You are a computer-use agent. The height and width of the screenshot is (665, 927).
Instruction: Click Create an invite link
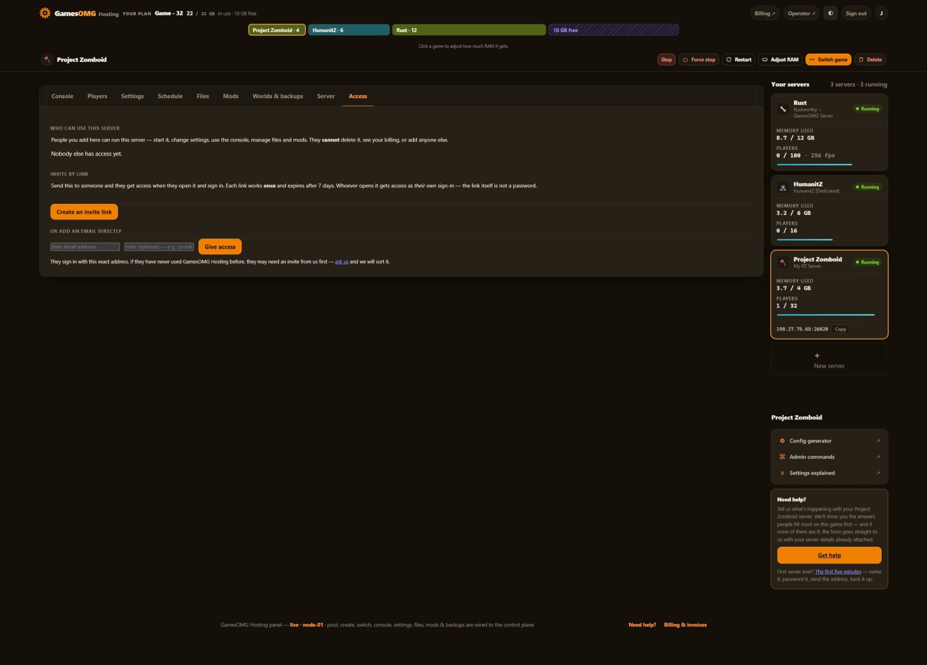pyautogui.click(x=84, y=212)
